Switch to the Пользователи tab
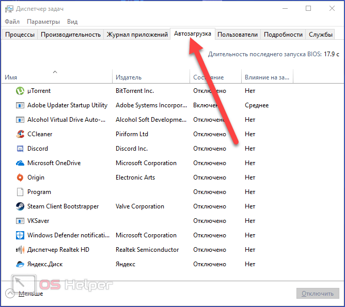 (x=238, y=35)
